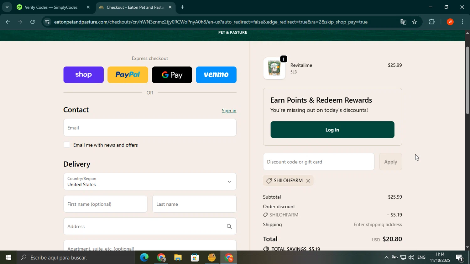Open the Windows Start menu

8,257
